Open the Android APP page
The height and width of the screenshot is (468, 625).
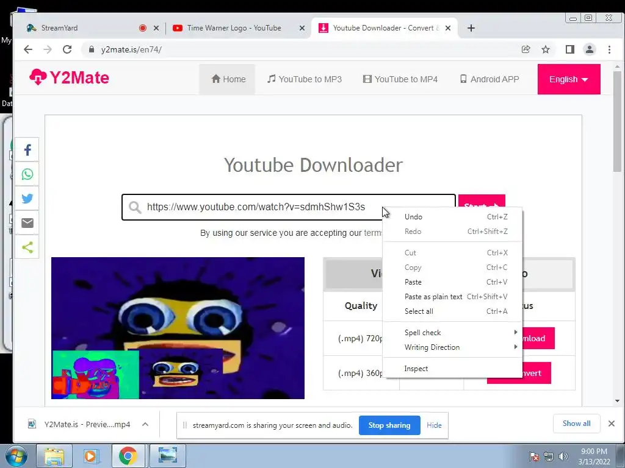point(489,79)
